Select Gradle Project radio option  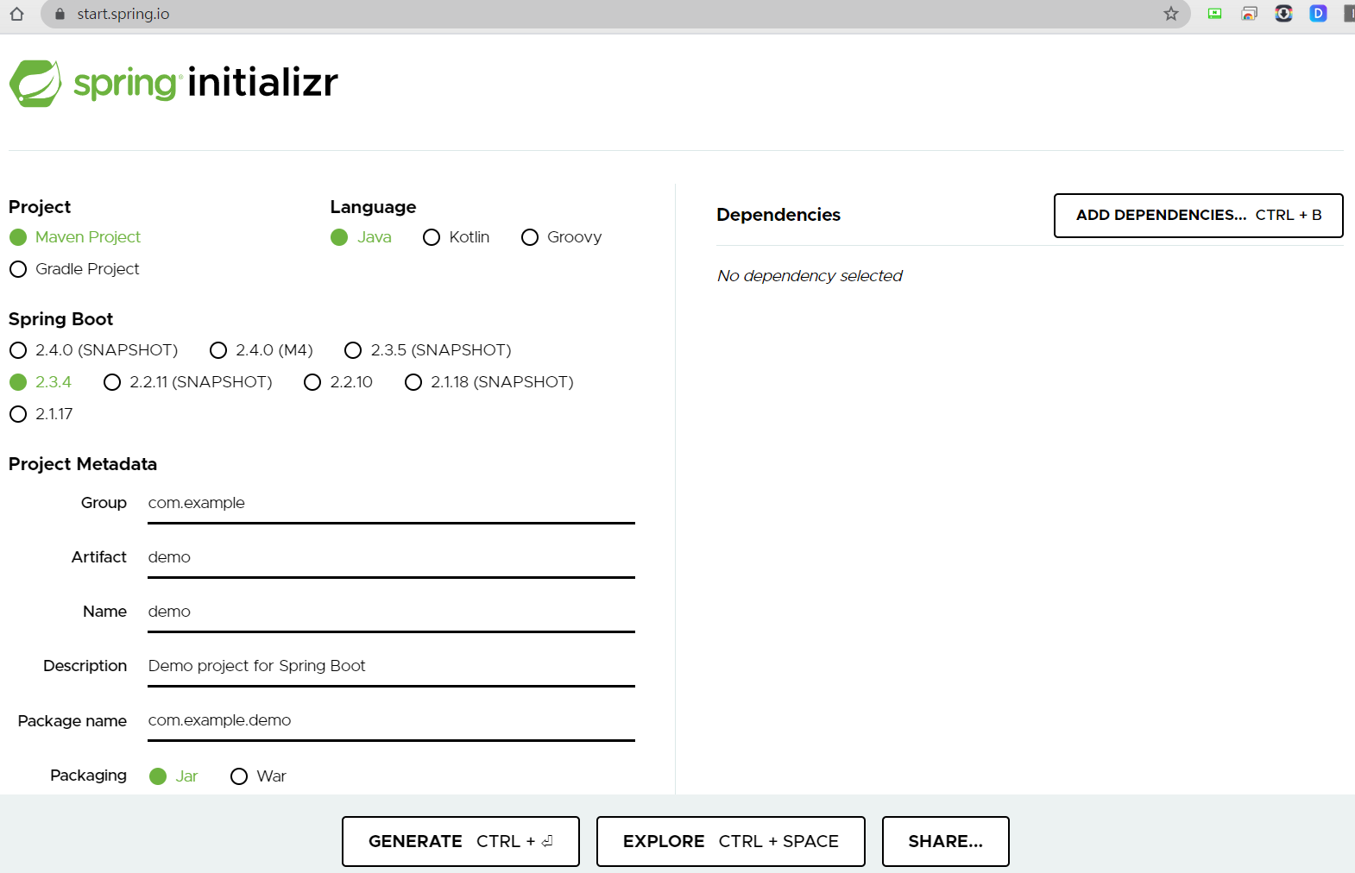point(74,269)
